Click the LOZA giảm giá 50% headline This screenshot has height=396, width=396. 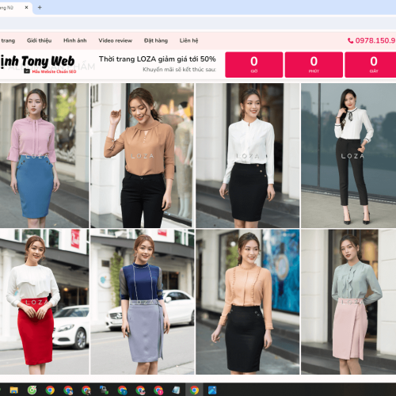click(x=158, y=59)
